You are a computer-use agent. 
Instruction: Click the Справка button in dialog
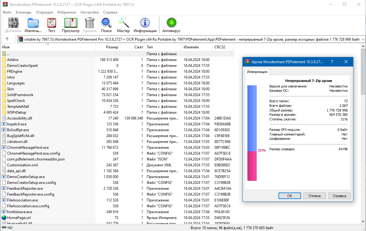[339, 196]
